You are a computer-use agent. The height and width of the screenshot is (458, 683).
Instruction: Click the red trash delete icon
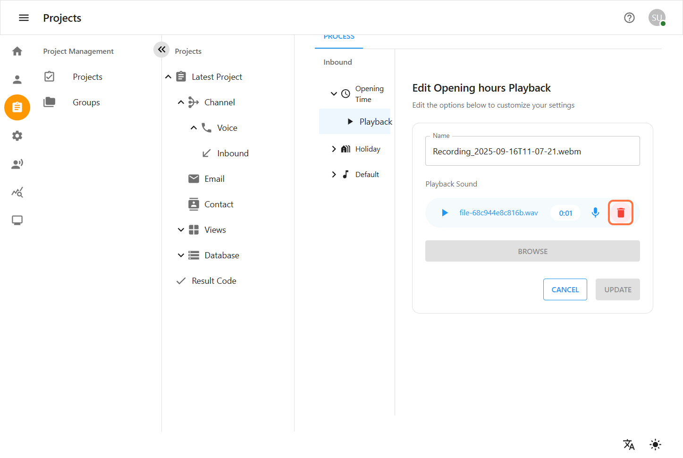pyautogui.click(x=620, y=213)
